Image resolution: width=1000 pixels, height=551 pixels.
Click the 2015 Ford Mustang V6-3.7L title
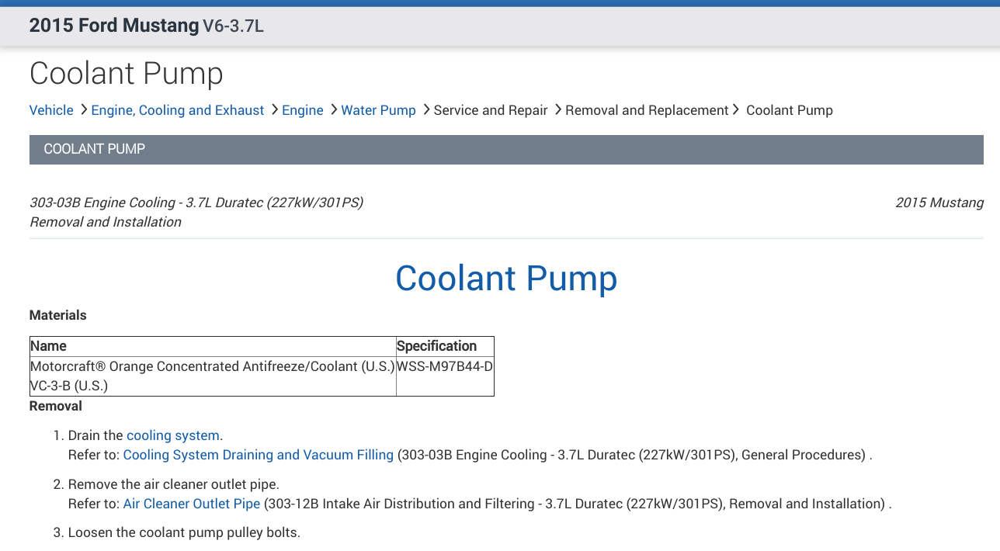pos(147,26)
